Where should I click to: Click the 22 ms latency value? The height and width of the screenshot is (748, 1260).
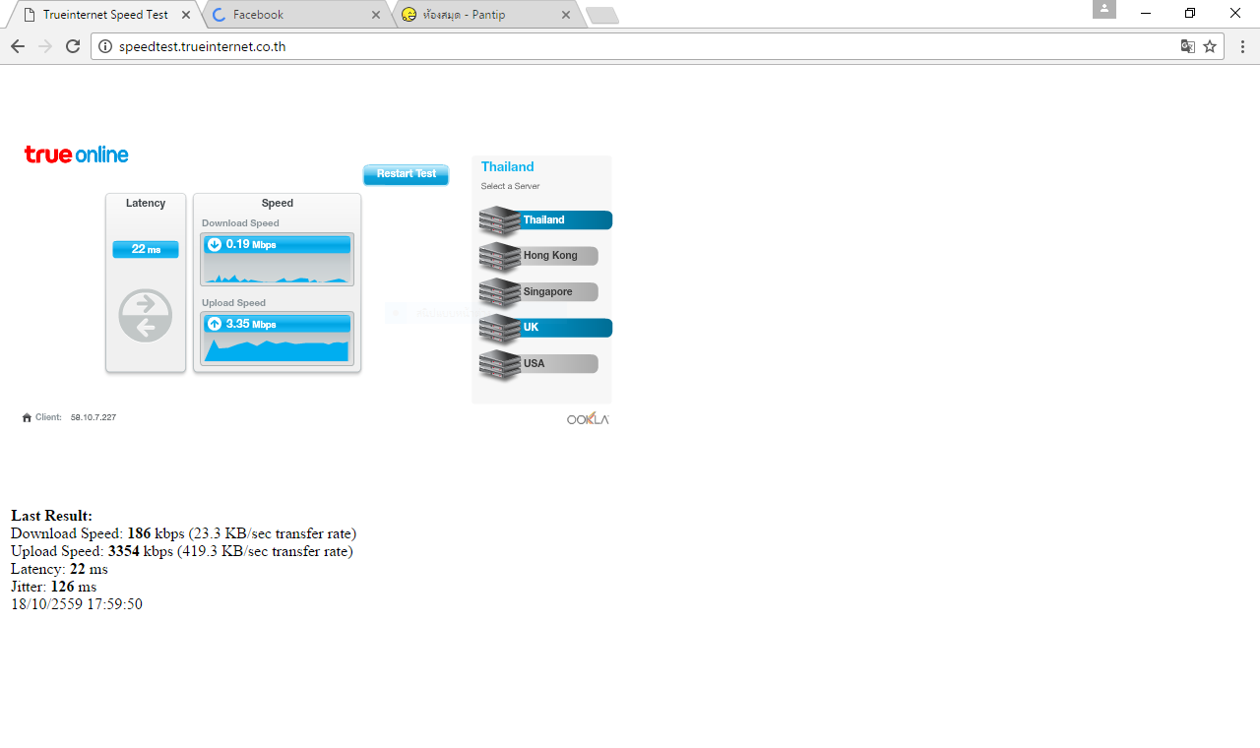(146, 249)
